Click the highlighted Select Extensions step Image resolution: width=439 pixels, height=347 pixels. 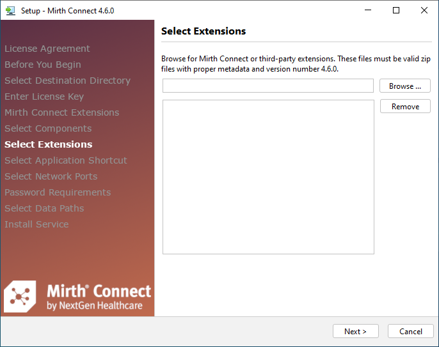tap(49, 144)
